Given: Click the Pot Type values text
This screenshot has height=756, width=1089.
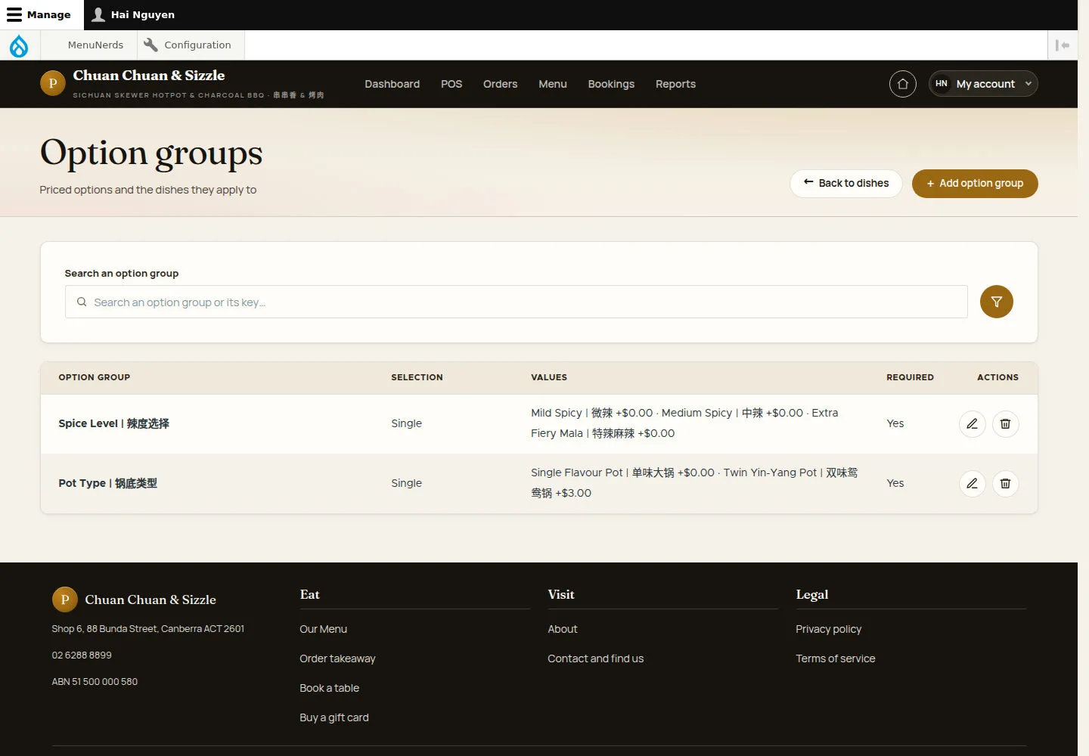Looking at the screenshot, I should tap(694, 483).
